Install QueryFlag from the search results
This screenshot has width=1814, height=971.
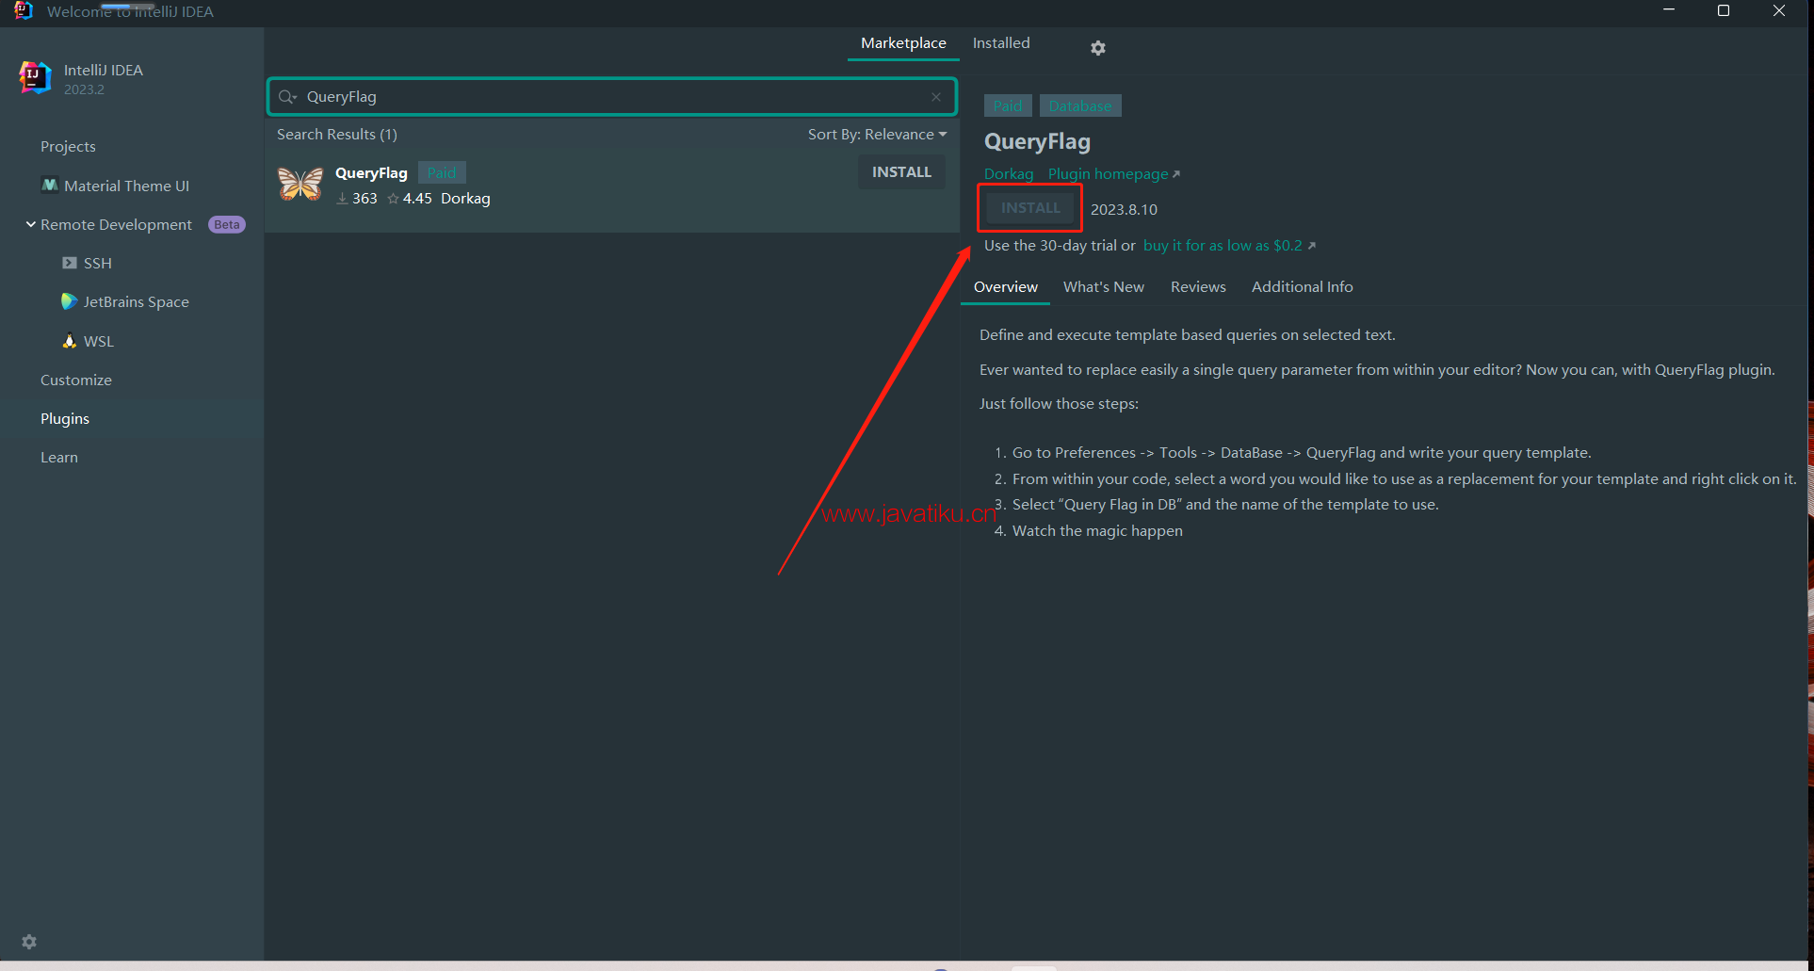tap(901, 172)
